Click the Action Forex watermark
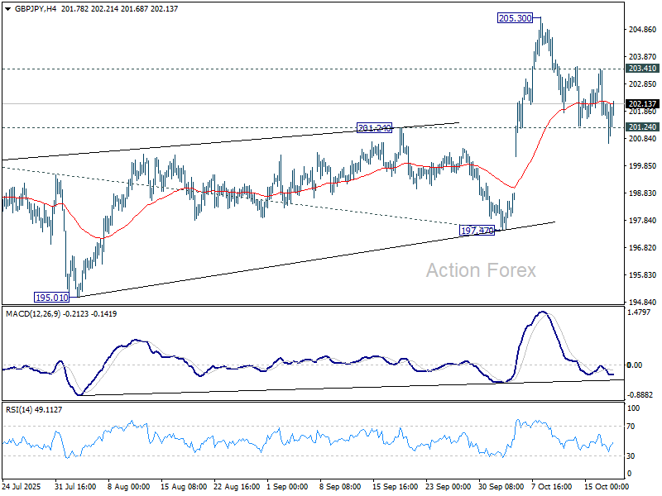The image size is (662, 496). pyautogui.click(x=482, y=269)
